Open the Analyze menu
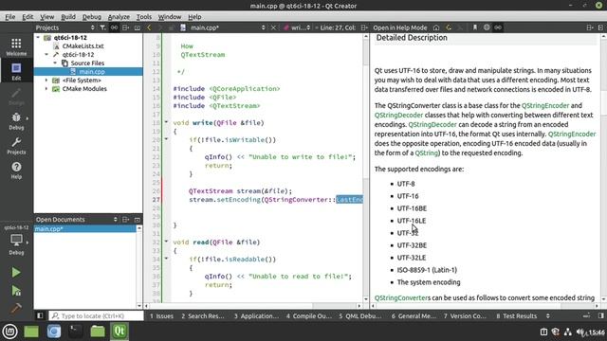The width and height of the screenshot is (607, 341). pos(119,17)
